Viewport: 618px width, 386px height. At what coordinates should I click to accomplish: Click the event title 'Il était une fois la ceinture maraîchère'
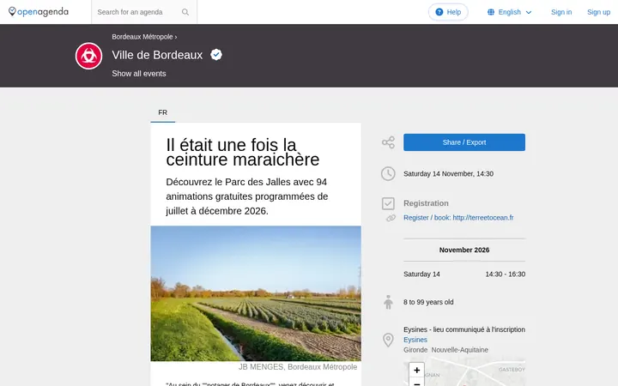coord(242,152)
